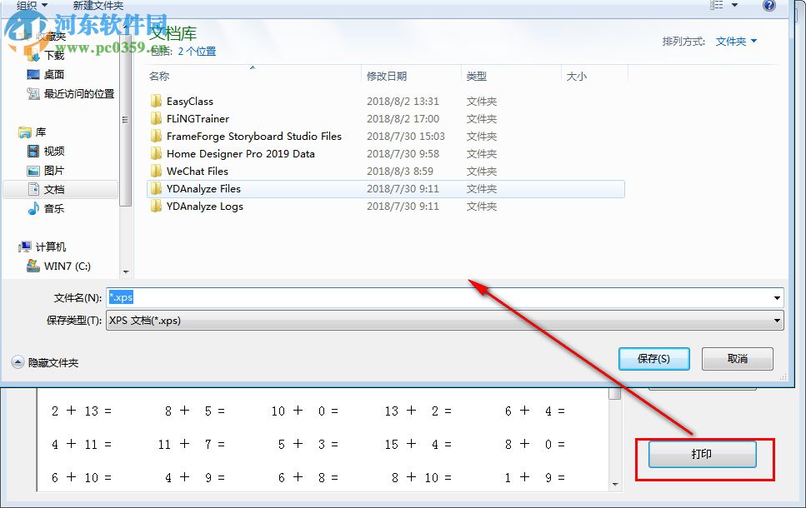Open 图片 library
This screenshot has height=508, width=806.
point(54,171)
